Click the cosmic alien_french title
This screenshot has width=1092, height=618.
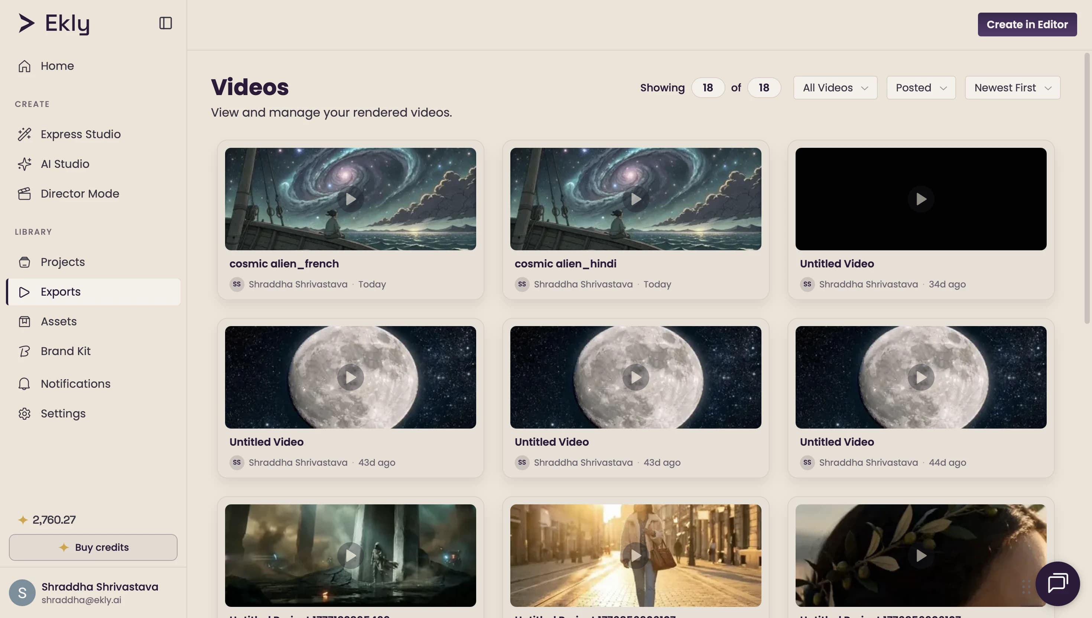point(284,264)
